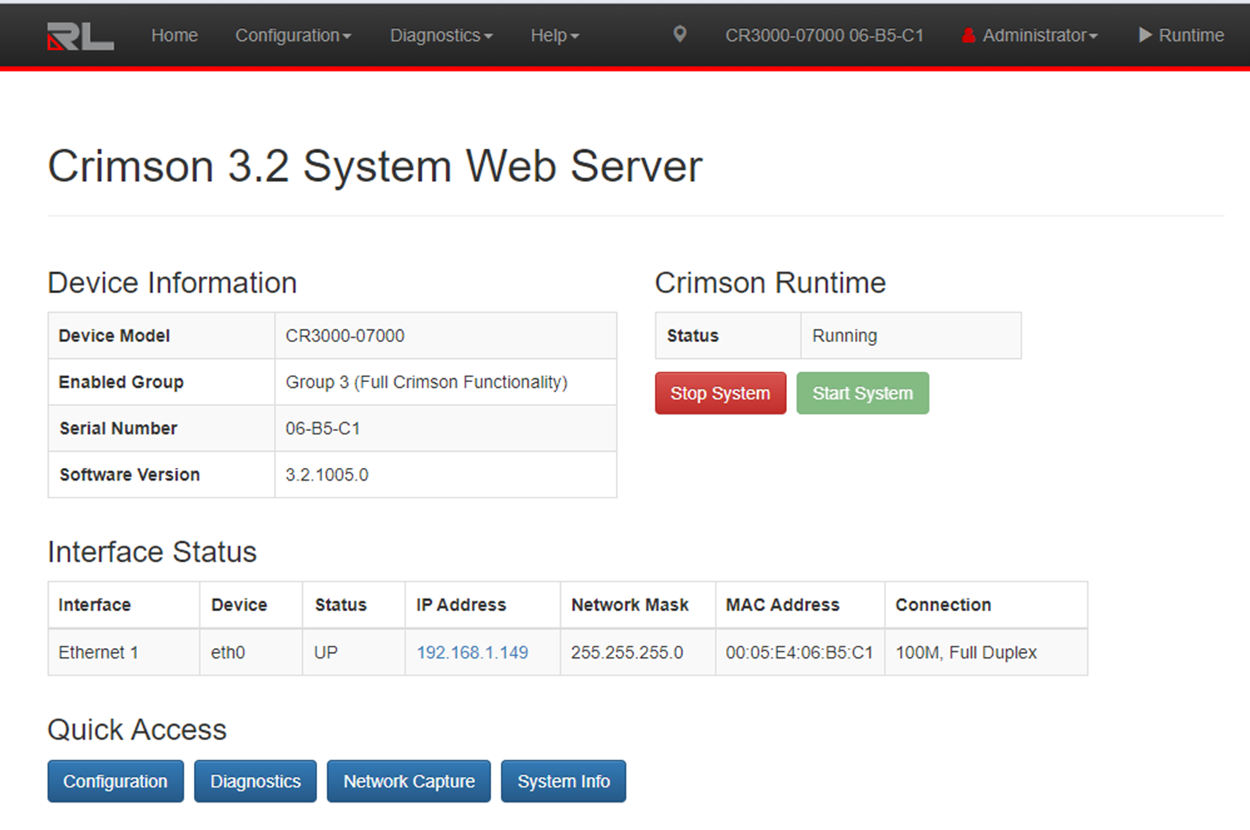This screenshot has width=1250, height=830.
Task: Click the Administrator user icon
Action: coord(968,35)
